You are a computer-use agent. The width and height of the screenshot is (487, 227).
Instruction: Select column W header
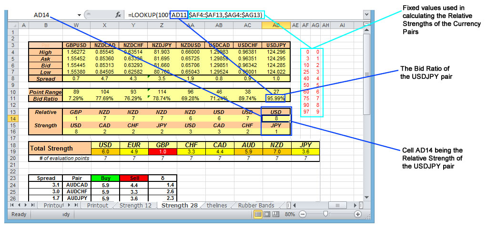76,25
